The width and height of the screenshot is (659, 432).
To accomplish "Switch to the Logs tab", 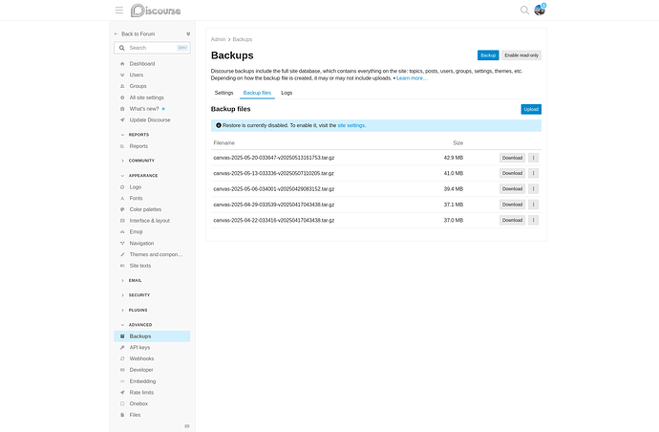I will 287,93.
